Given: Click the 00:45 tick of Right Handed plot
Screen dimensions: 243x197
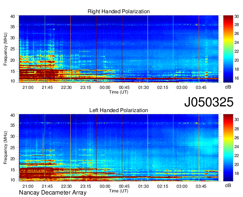Looking at the screenshot, I should 124,87.
